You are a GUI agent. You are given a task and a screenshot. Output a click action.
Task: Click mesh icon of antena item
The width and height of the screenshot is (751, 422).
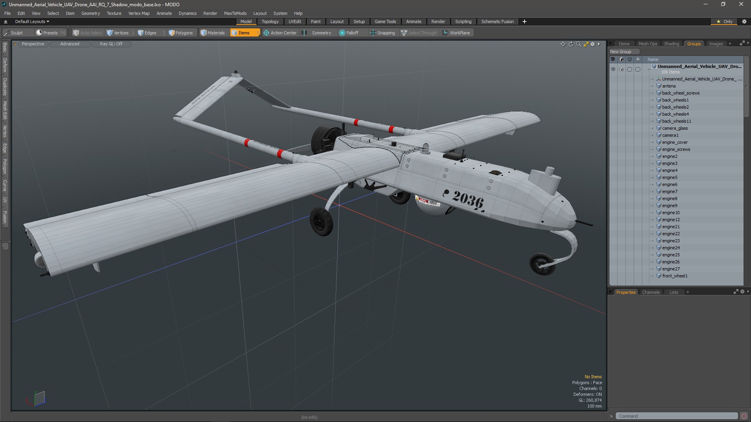(659, 86)
